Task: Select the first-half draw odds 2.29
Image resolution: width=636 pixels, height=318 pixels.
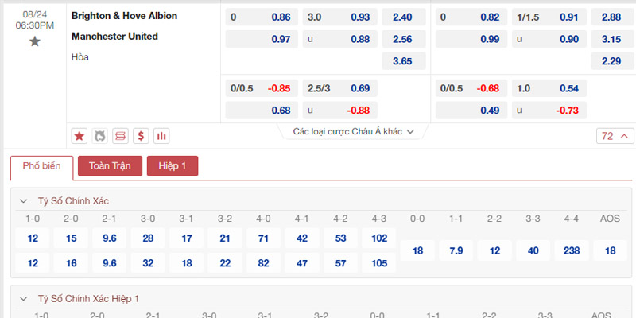Action: pyautogui.click(x=613, y=61)
